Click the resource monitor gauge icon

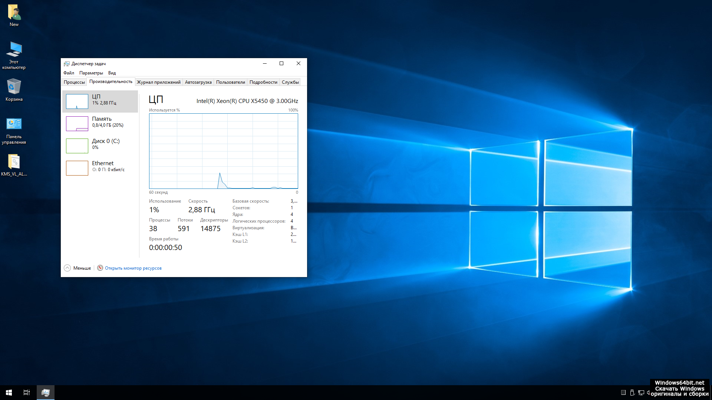click(x=100, y=268)
